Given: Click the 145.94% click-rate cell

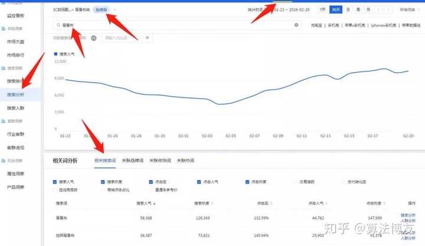Looking at the screenshot, I should click(261, 235).
